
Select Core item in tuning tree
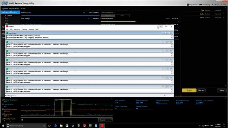click(x=6, y=18)
